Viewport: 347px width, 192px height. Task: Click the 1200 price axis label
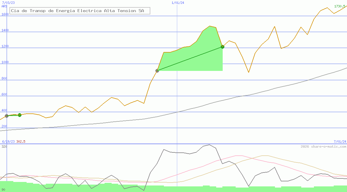[x=5, y=46]
